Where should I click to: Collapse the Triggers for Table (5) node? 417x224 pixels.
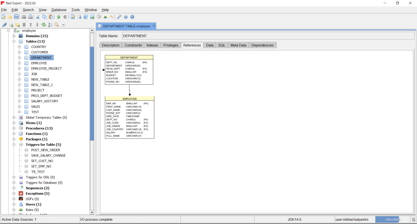pos(14,145)
